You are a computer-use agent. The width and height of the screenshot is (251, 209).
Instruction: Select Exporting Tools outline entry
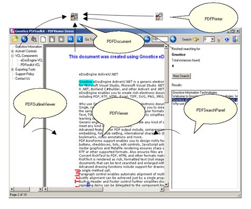click(x=25, y=69)
